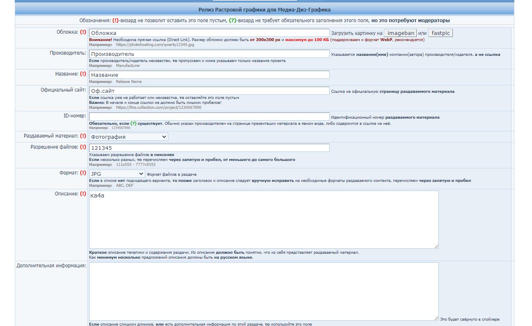532x326 pixels.
Task: Click the Дополнительная информация textarea resize grip
Action: tap(436, 318)
